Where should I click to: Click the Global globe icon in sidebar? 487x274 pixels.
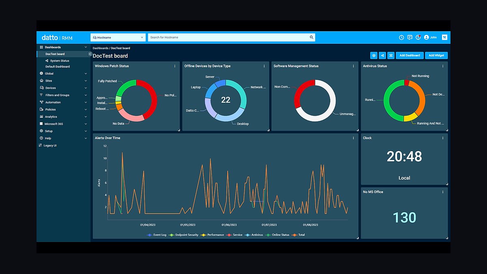(x=41, y=73)
